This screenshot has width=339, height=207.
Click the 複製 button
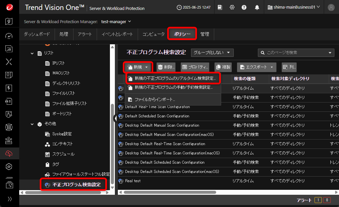pyautogui.click(x=223, y=67)
